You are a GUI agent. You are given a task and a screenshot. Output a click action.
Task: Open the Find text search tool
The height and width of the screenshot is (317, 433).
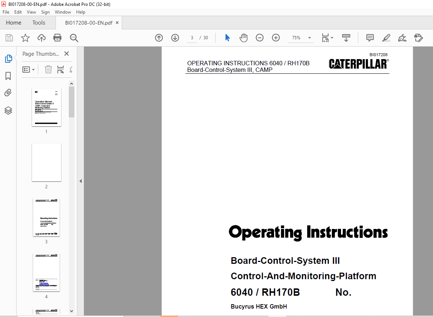(x=74, y=38)
